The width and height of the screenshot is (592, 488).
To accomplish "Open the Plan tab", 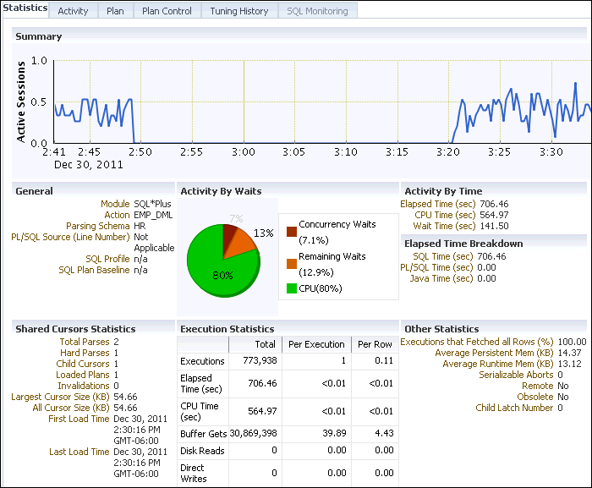I will 114,11.
